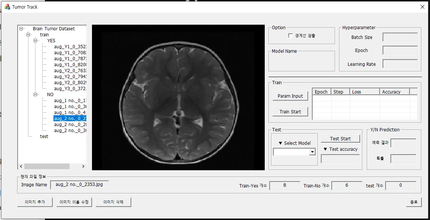Click the tree scrollbar left arrow
Screen dimensions: 430x220
click(21, 166)
